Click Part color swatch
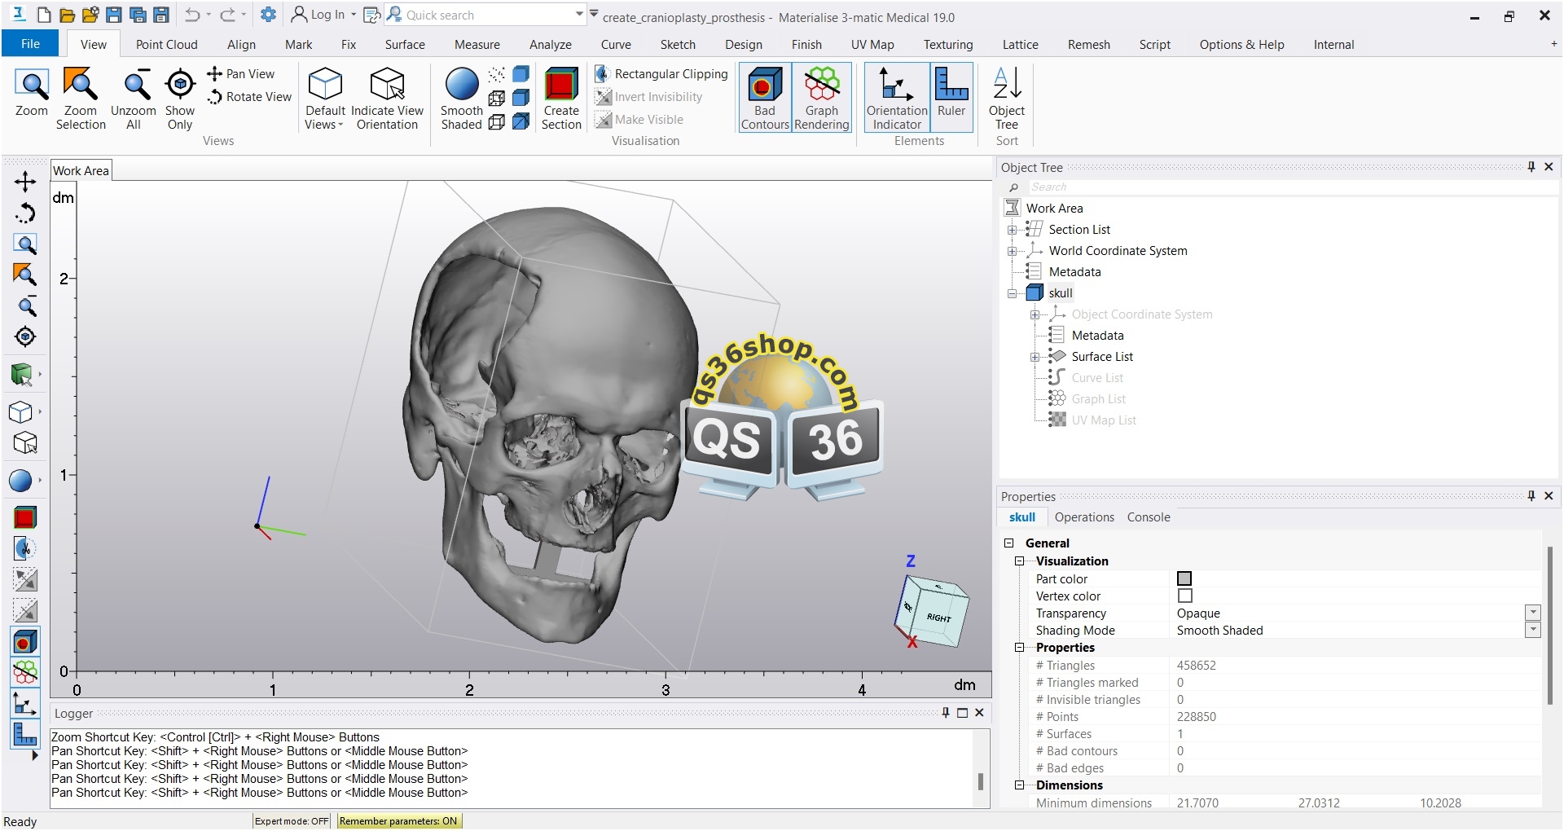 click(x=1184, y=578)
